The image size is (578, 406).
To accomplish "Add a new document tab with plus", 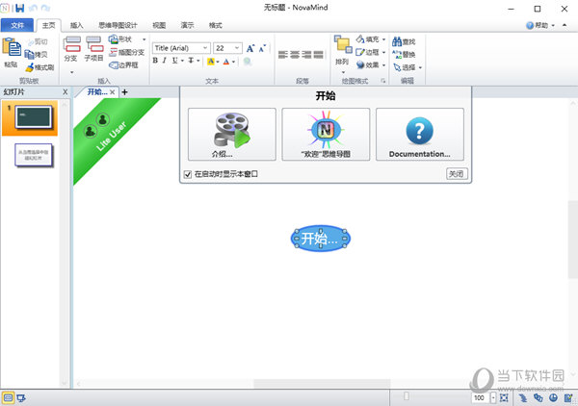I will tap(124, 92).
